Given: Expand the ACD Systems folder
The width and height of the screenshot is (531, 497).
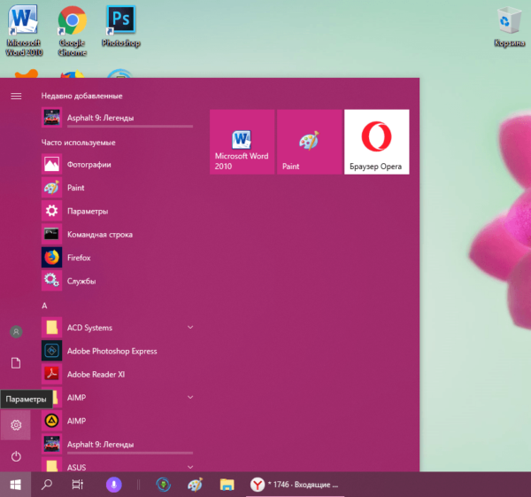Looking at the screenshot, I should 190,327.
